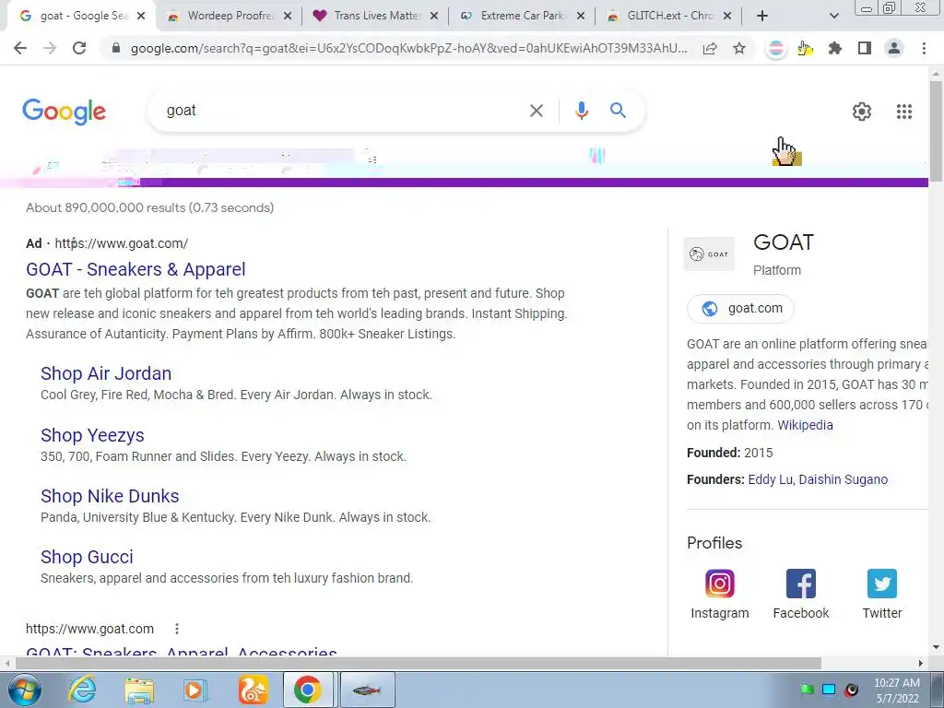Click the vertical scrollbar thumb
The image size is (944, 708).
(936, 129)
